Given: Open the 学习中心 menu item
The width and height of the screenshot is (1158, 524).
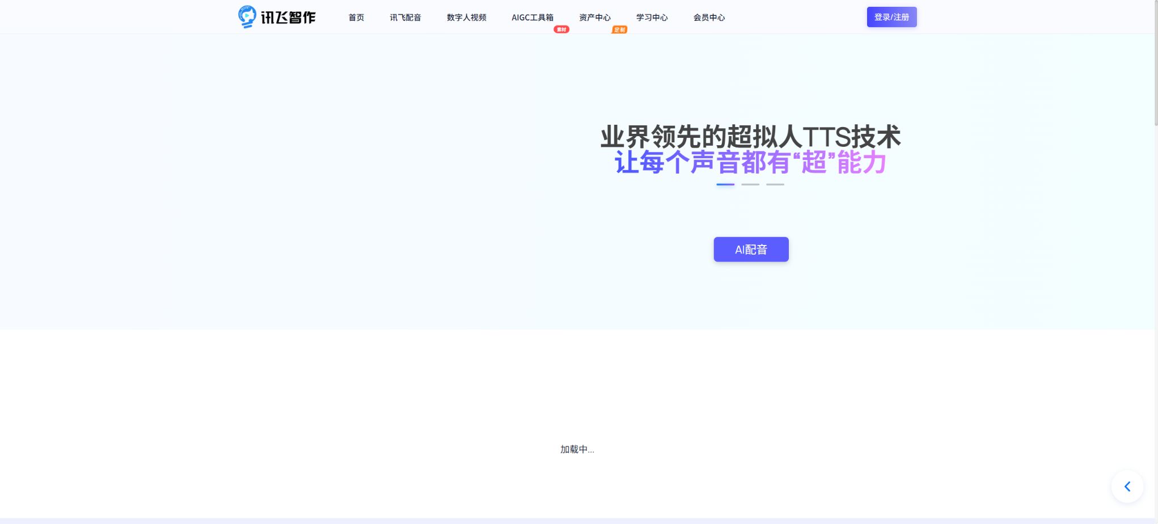Looking at the screenshot, I should pyautogui.click(x=652, y=18).
